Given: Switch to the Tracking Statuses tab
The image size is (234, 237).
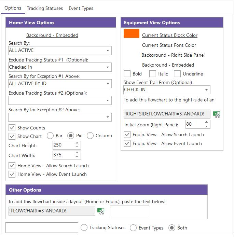Looking at the screenshot, I should (45, 8).
